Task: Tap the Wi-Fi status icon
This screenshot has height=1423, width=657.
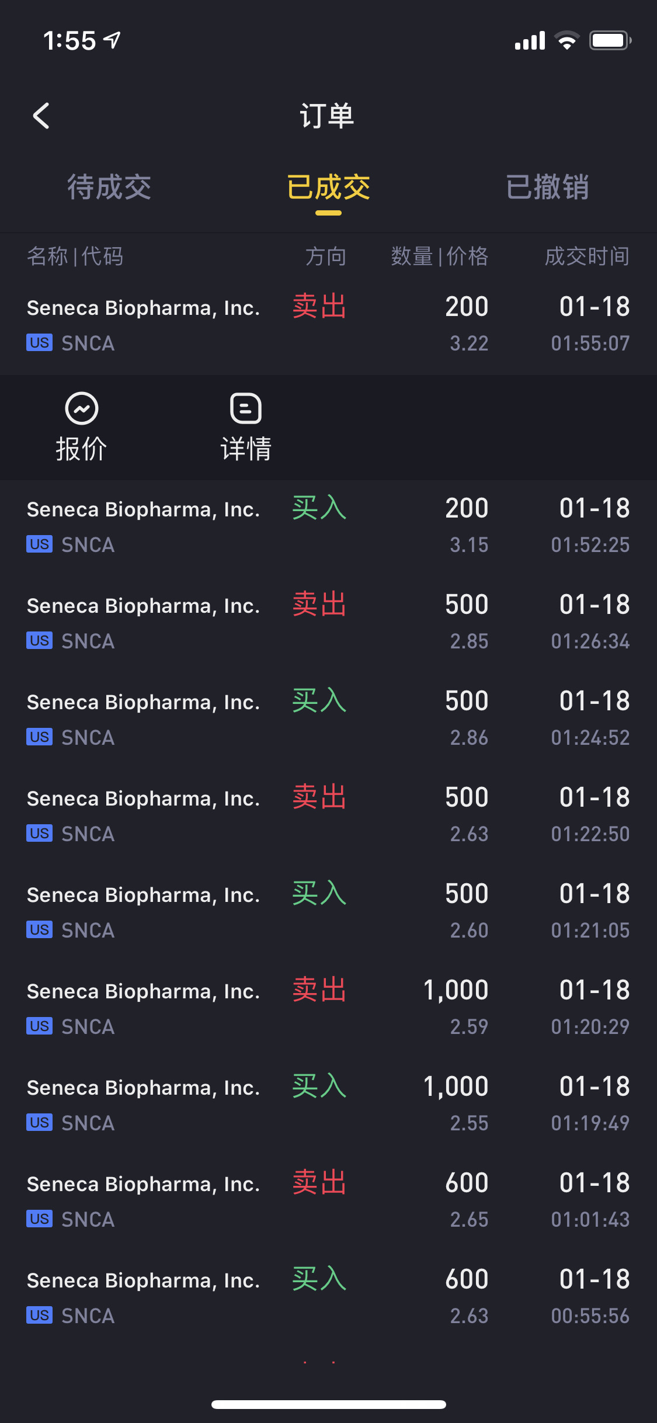Action: coord(567,40)
